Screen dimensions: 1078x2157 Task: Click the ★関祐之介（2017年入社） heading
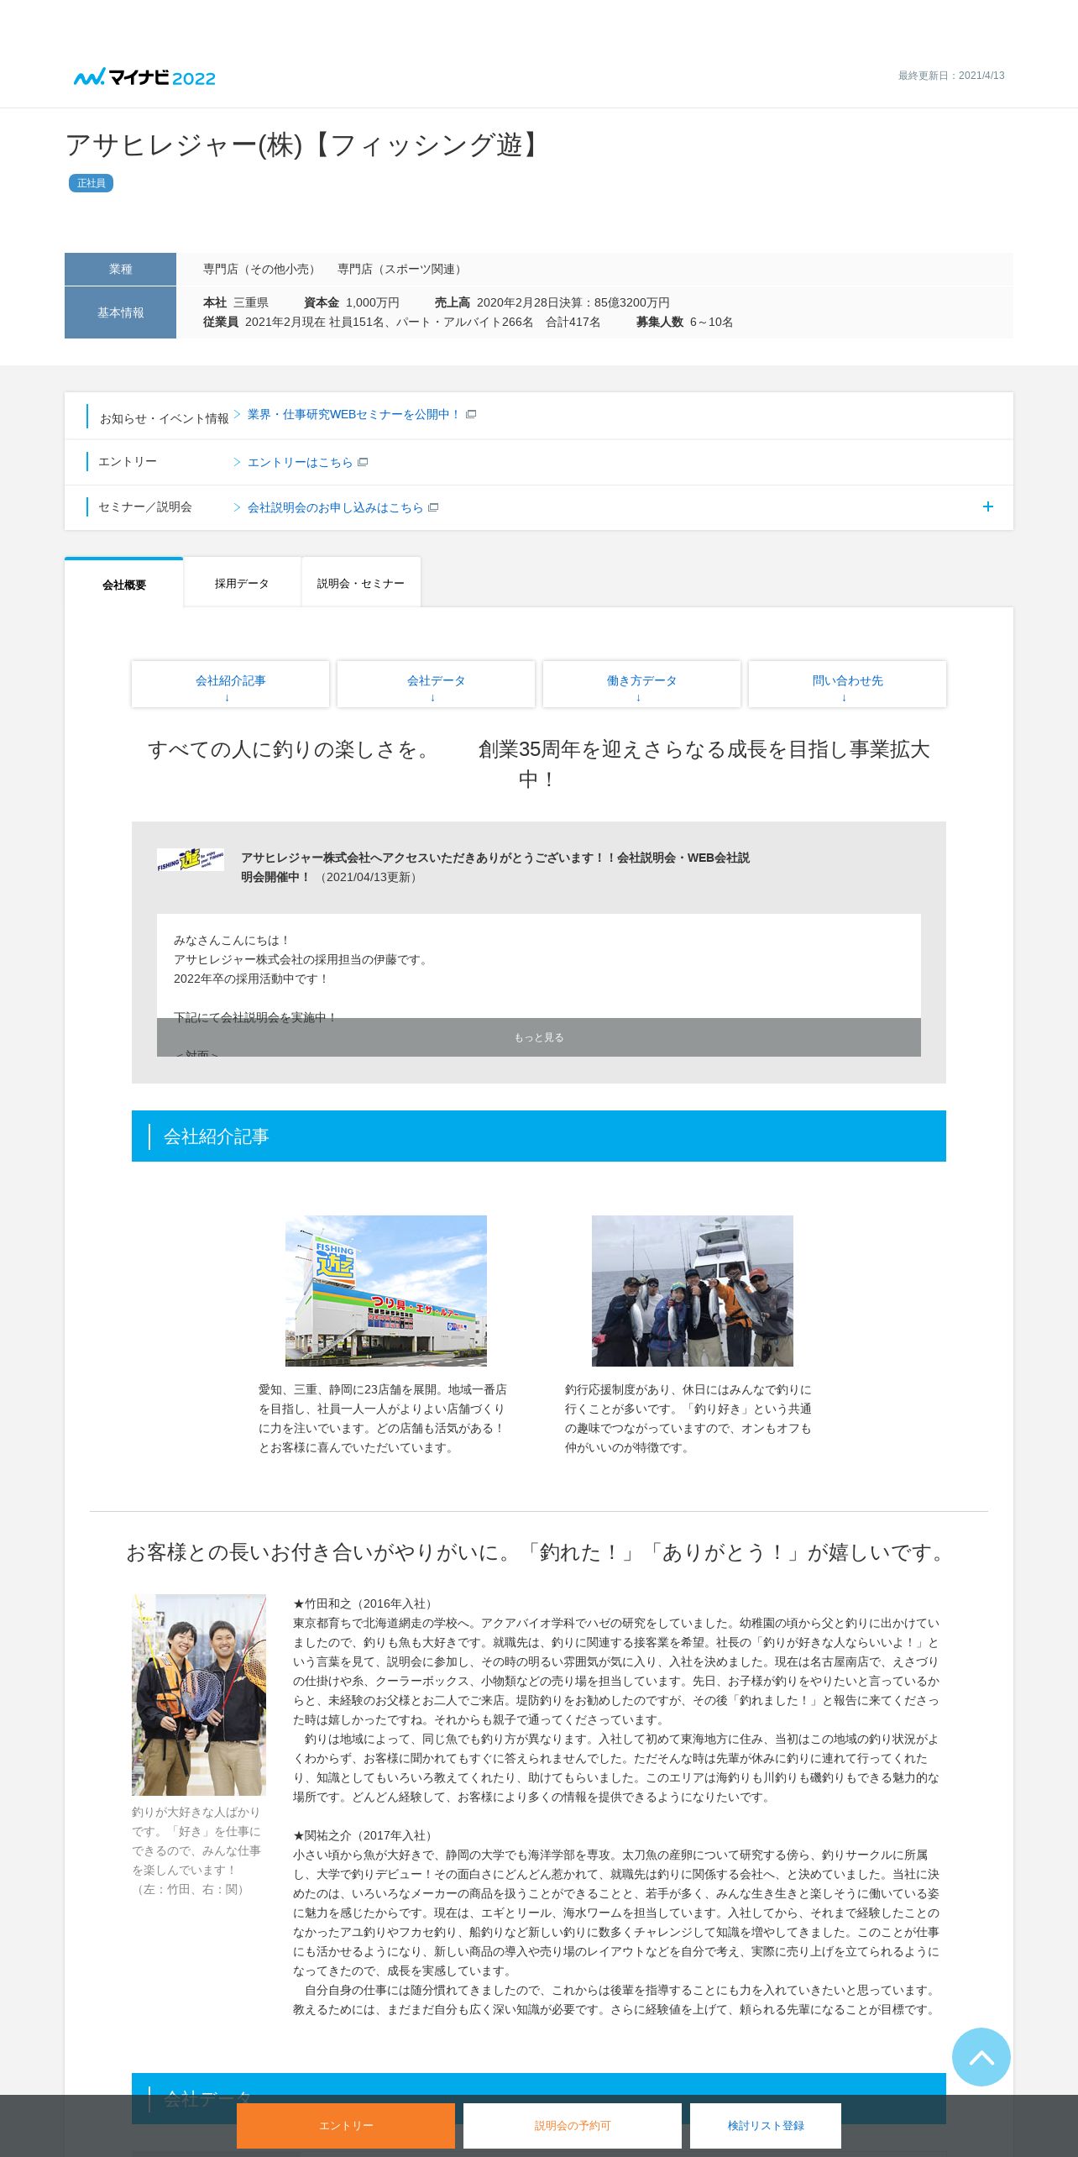point(364,1835)
